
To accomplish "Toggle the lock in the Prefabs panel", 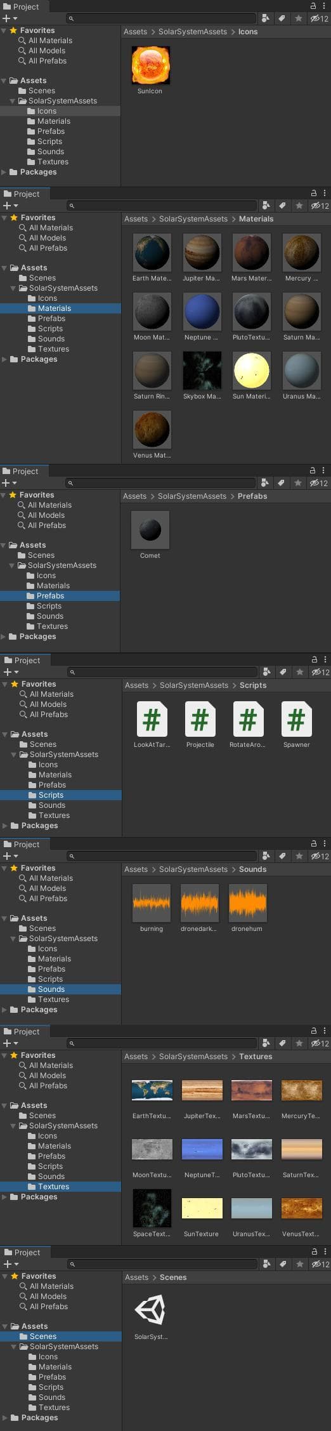I will [x=312, y=470].
